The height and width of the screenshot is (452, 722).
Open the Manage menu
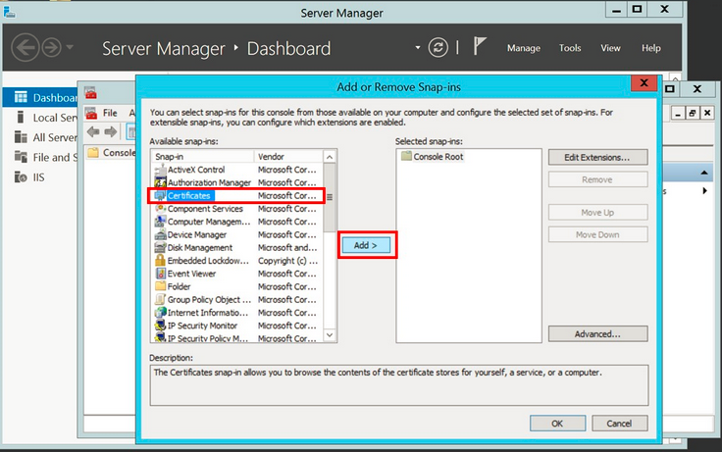[x=524, y=48]
